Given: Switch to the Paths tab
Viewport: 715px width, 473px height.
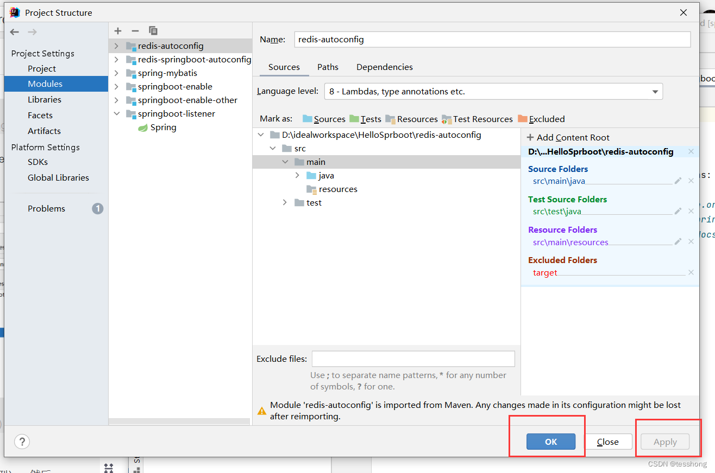Looking at the screenshot, I should tap(328, 67).
